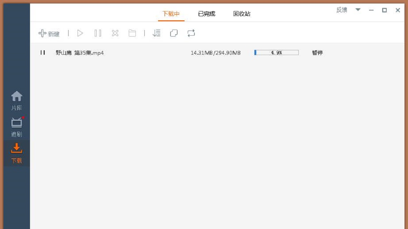Click the 暂停 status text

[x=317, y=53]
